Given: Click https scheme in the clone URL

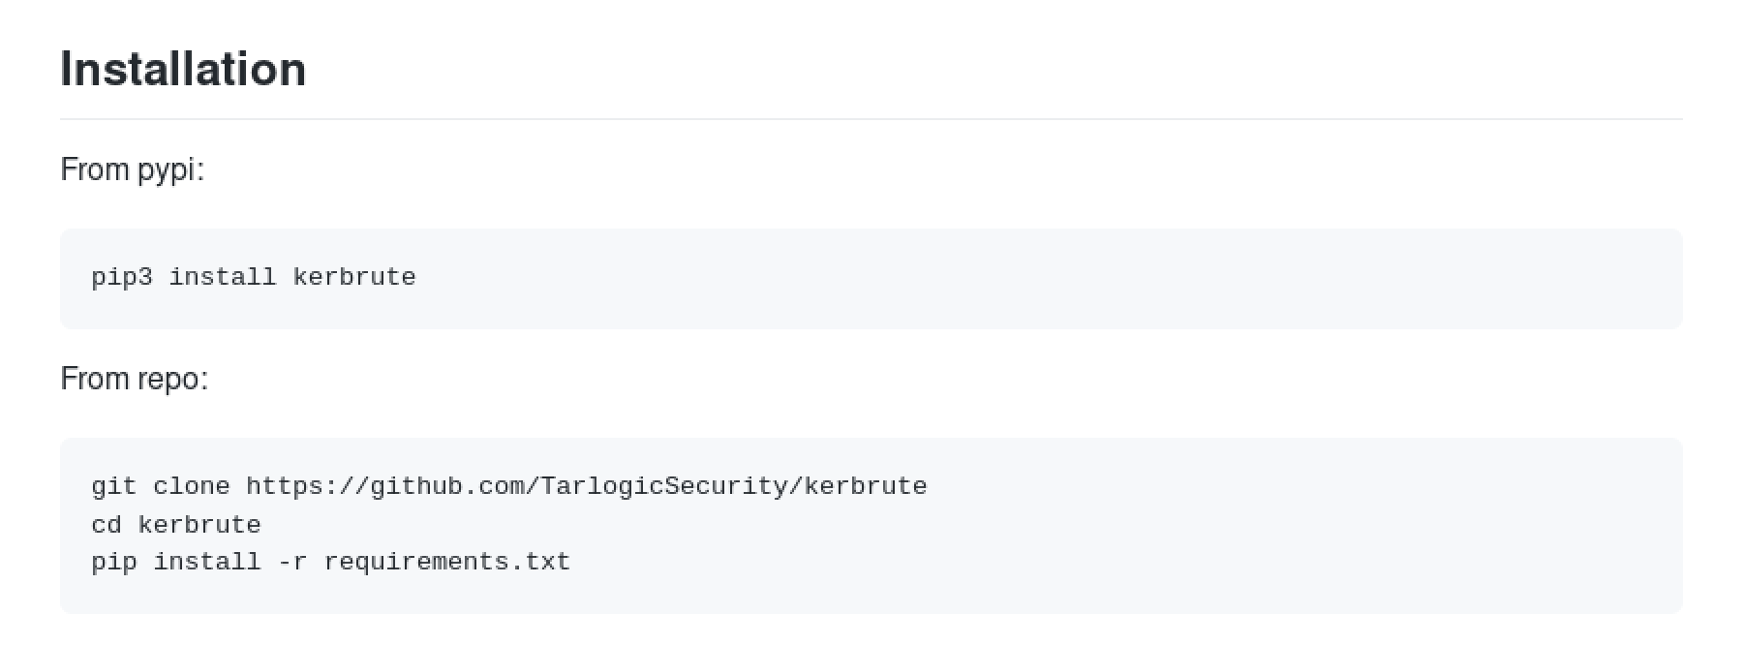Looking at the screenshot, I should coord(285,486).
